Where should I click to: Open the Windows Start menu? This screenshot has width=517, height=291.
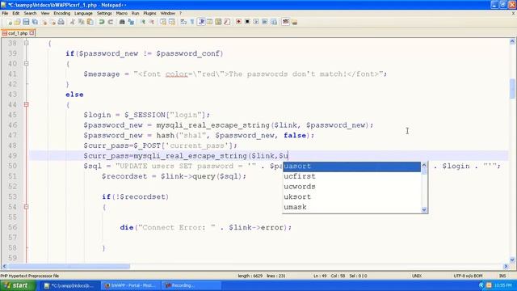tap(18, 285)
